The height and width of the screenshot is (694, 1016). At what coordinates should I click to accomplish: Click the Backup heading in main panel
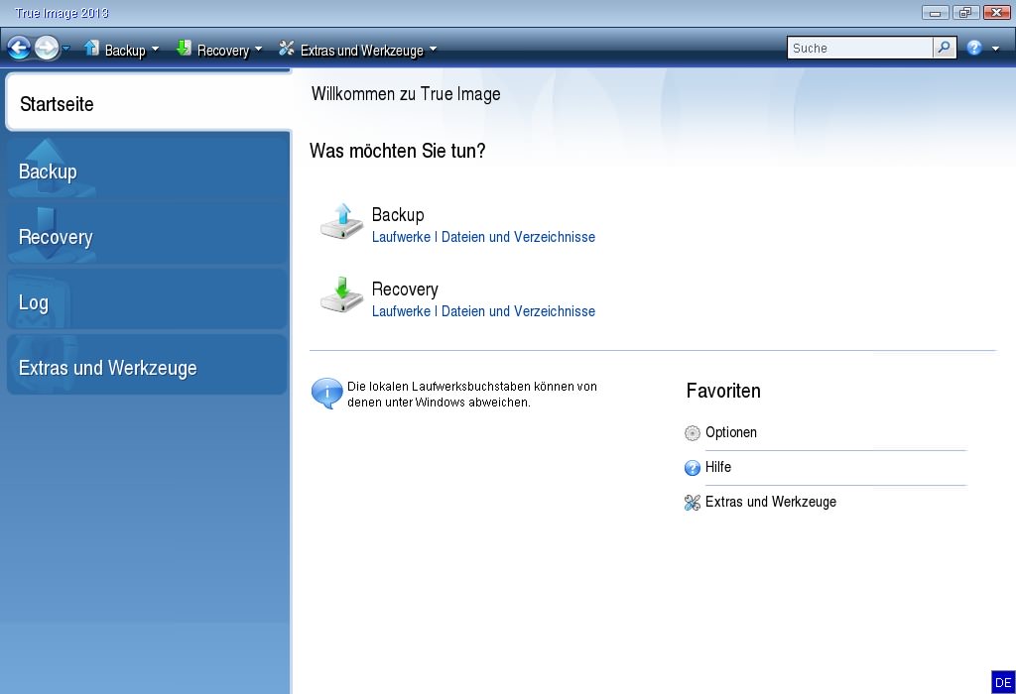pyautogui.click(x=398, y=215)
